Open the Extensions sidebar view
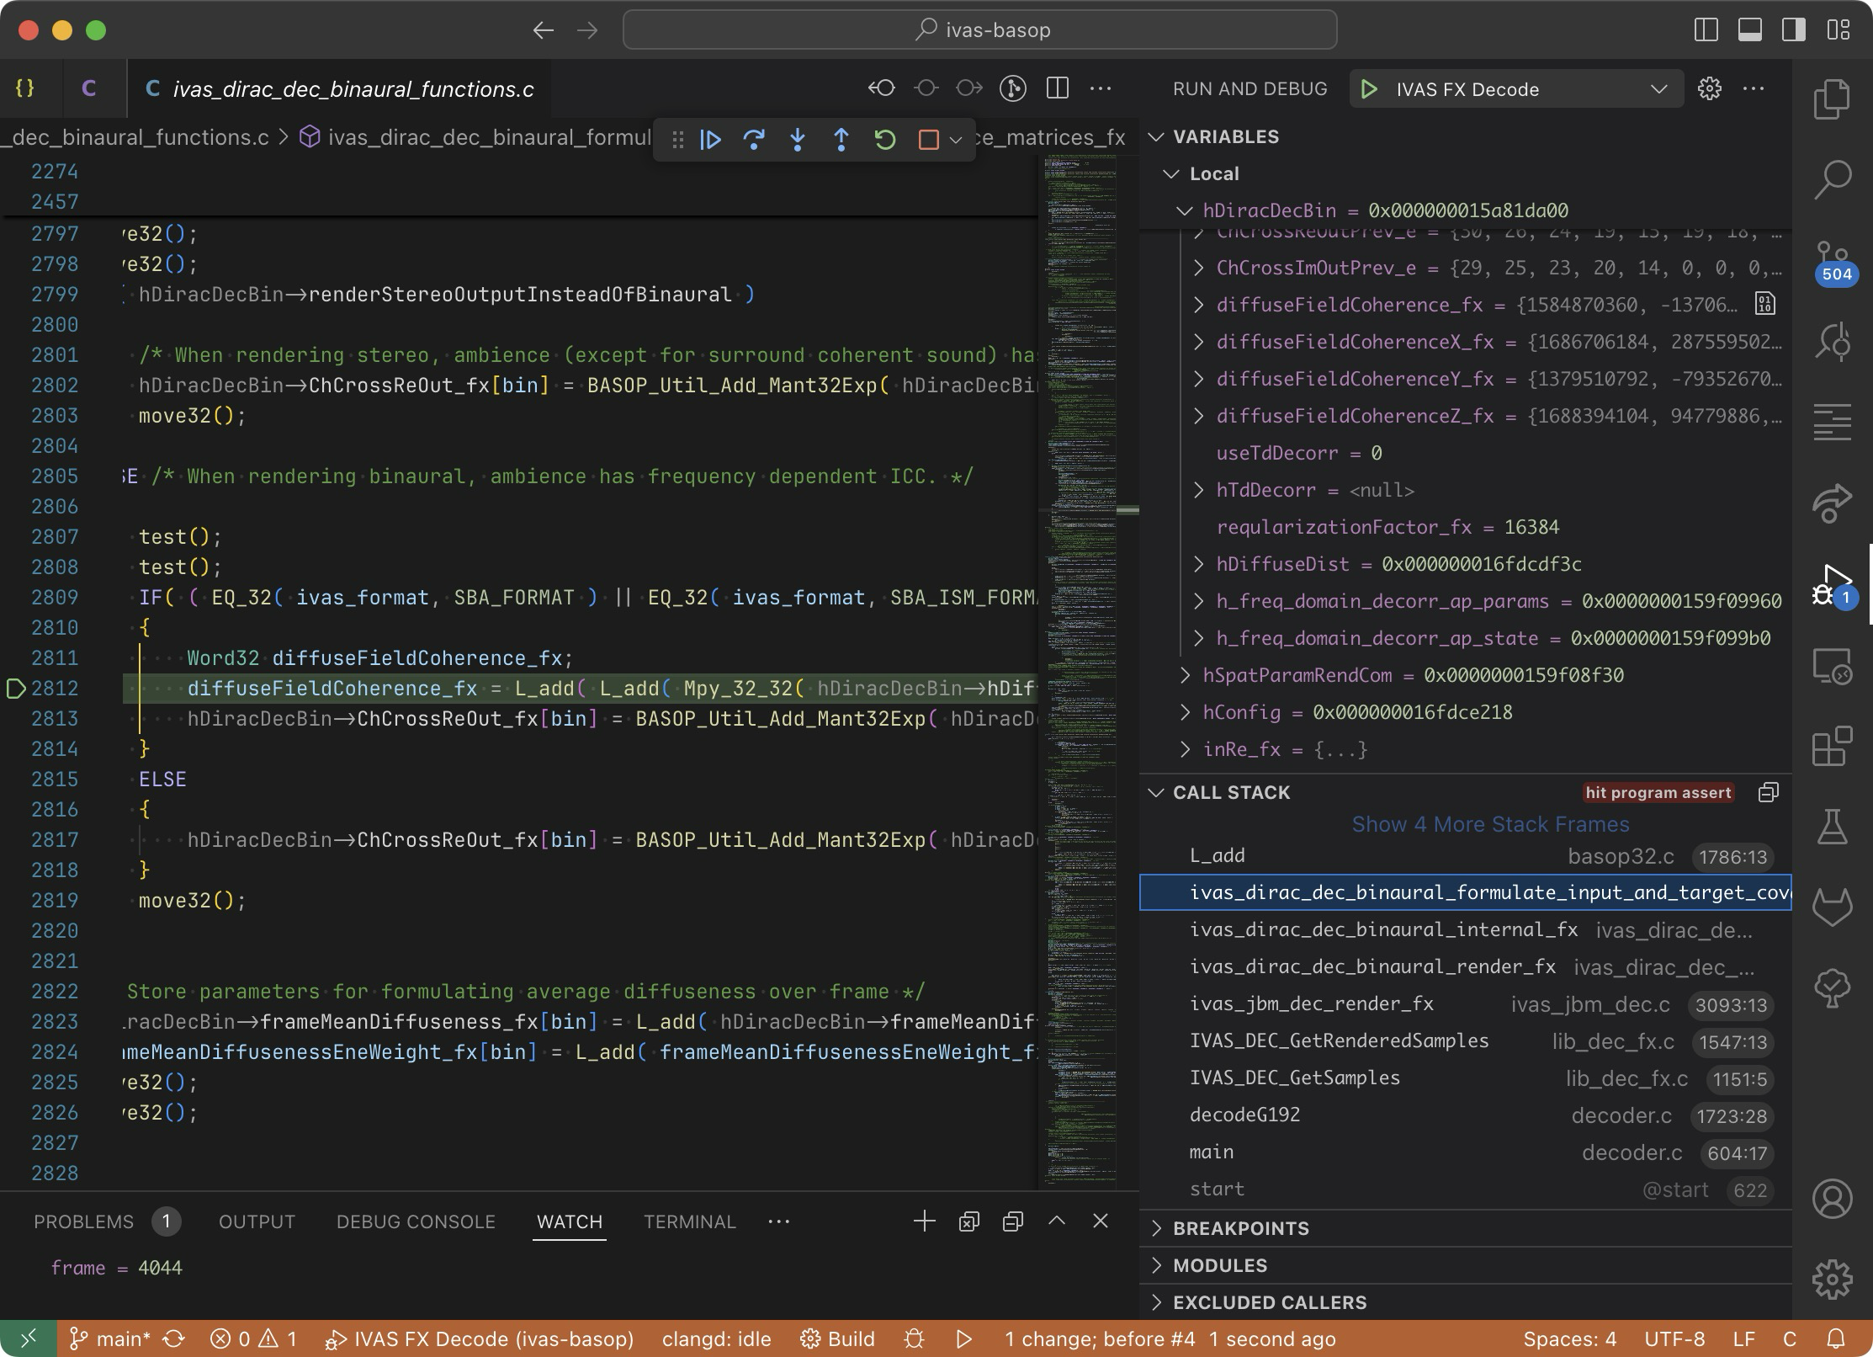 pos(1832,747)
